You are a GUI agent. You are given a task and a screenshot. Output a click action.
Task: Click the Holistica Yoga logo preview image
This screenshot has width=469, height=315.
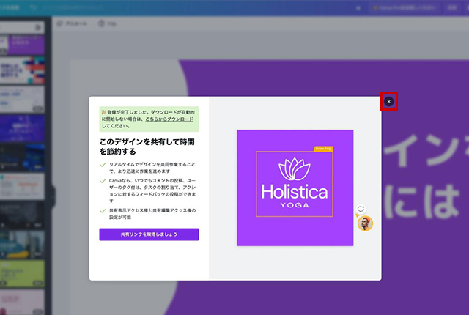[295, 188]
